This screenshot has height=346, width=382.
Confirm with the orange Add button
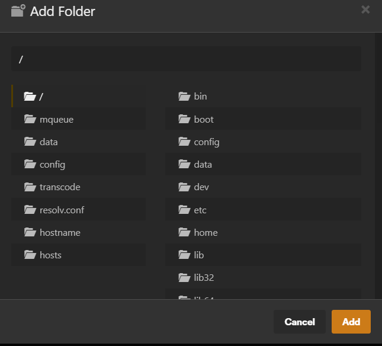(351, 322)
